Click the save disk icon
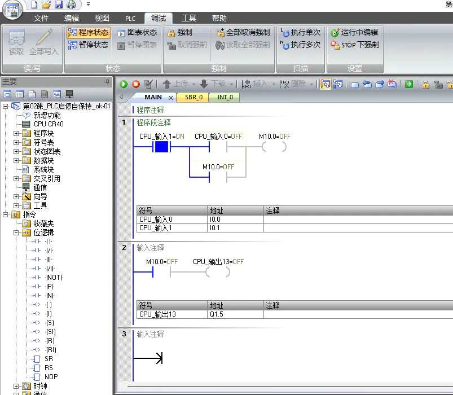This screenshot has height=395, width=453. pos(59,5)
